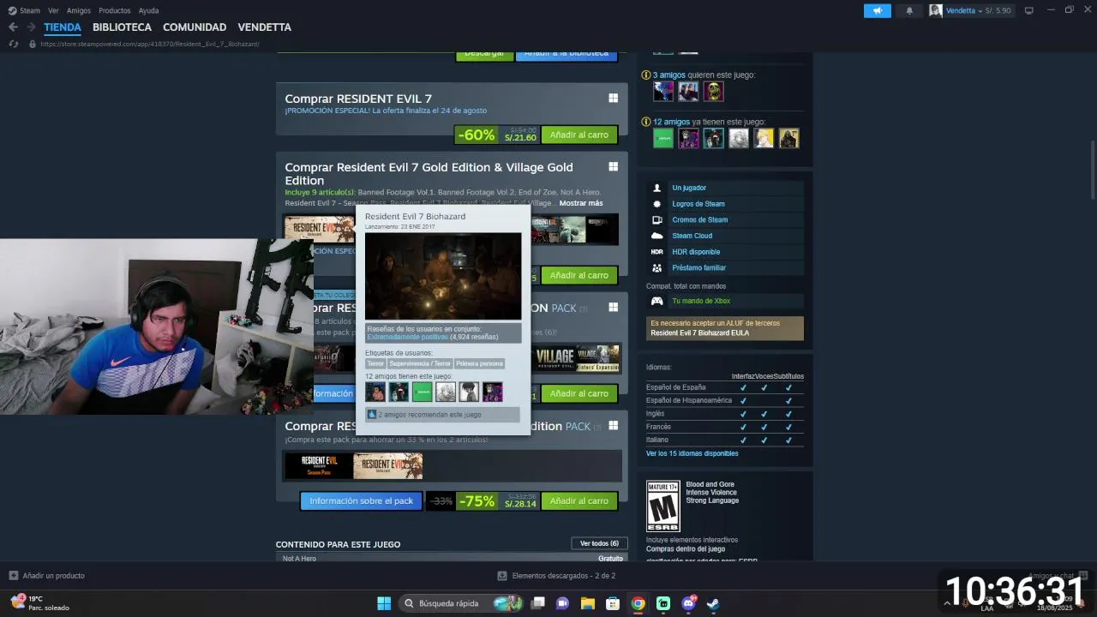Click the page URL address field
The image size is (1097, 617).
tap(150, 44)
